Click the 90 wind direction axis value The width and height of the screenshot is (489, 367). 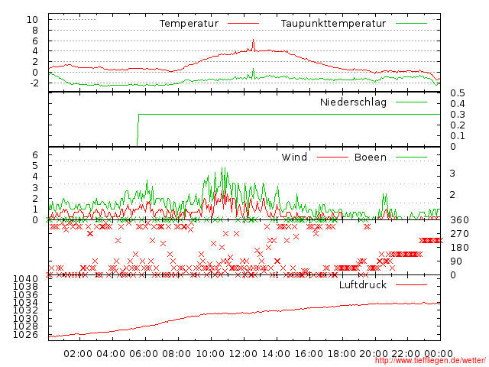pyautogui.click(x=456, y=261)
